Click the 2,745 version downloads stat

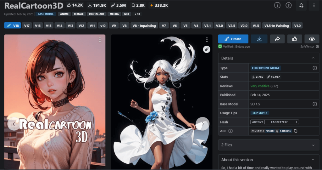[x=257, y=77]
